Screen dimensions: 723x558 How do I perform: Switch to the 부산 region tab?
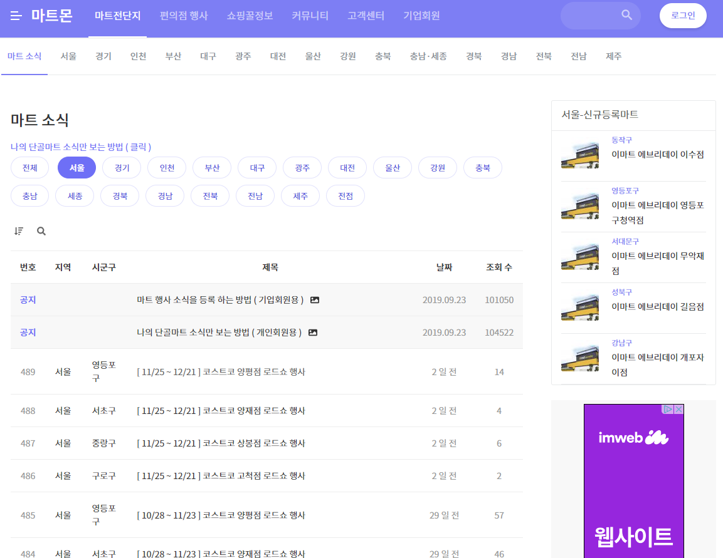[x=173, y=56]
